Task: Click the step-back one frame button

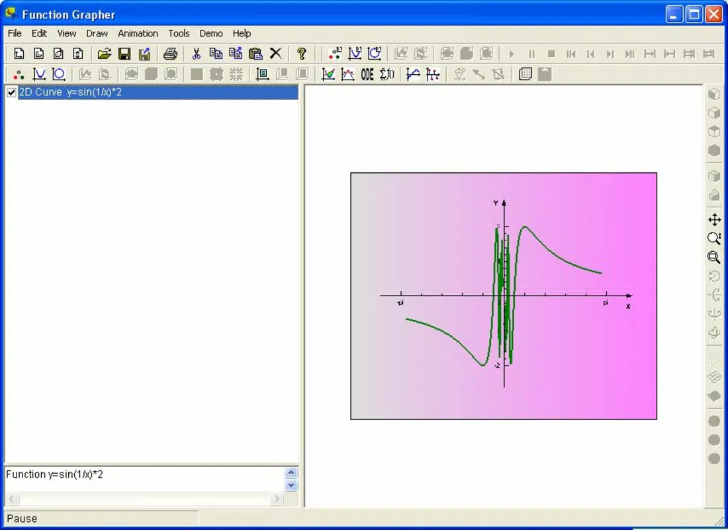Action: click(590, 54)
